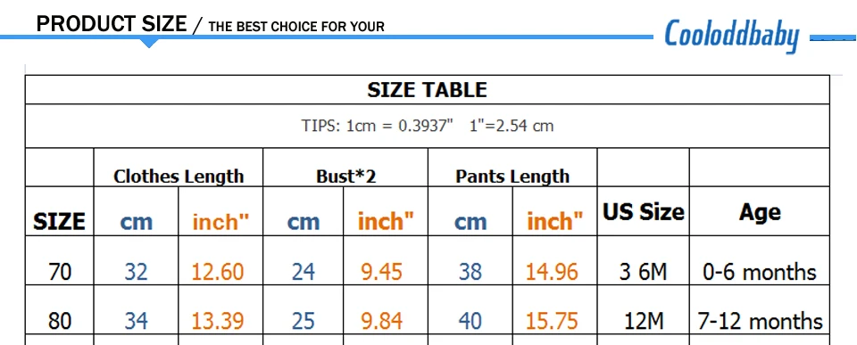Viewport: 857px width, 345px height.
Task: Click the Bust*2 column header
Action: pos(345,177)
